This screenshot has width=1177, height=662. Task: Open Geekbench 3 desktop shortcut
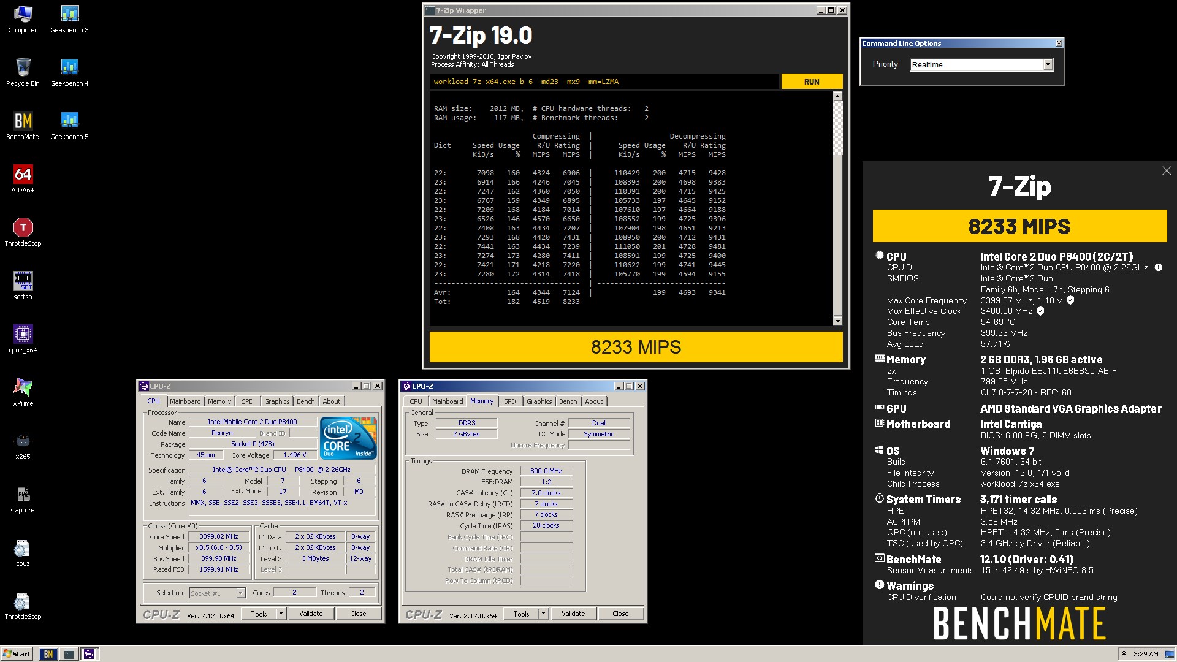click(69, 19)
